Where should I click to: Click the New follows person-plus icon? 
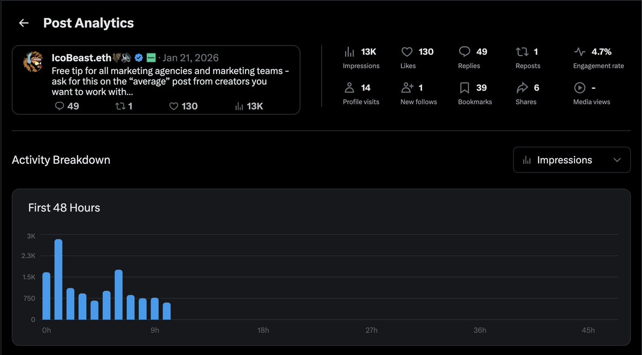click(407, 88)
